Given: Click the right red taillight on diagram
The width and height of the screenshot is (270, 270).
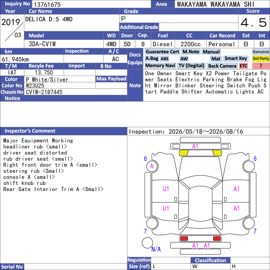Looking at the screenshot, I should 217,238.
